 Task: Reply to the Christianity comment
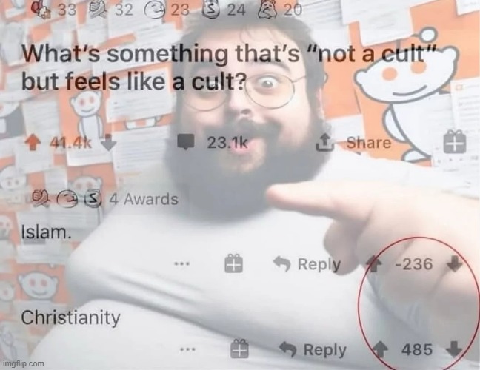pyautogui.click(x=313, y=350)
